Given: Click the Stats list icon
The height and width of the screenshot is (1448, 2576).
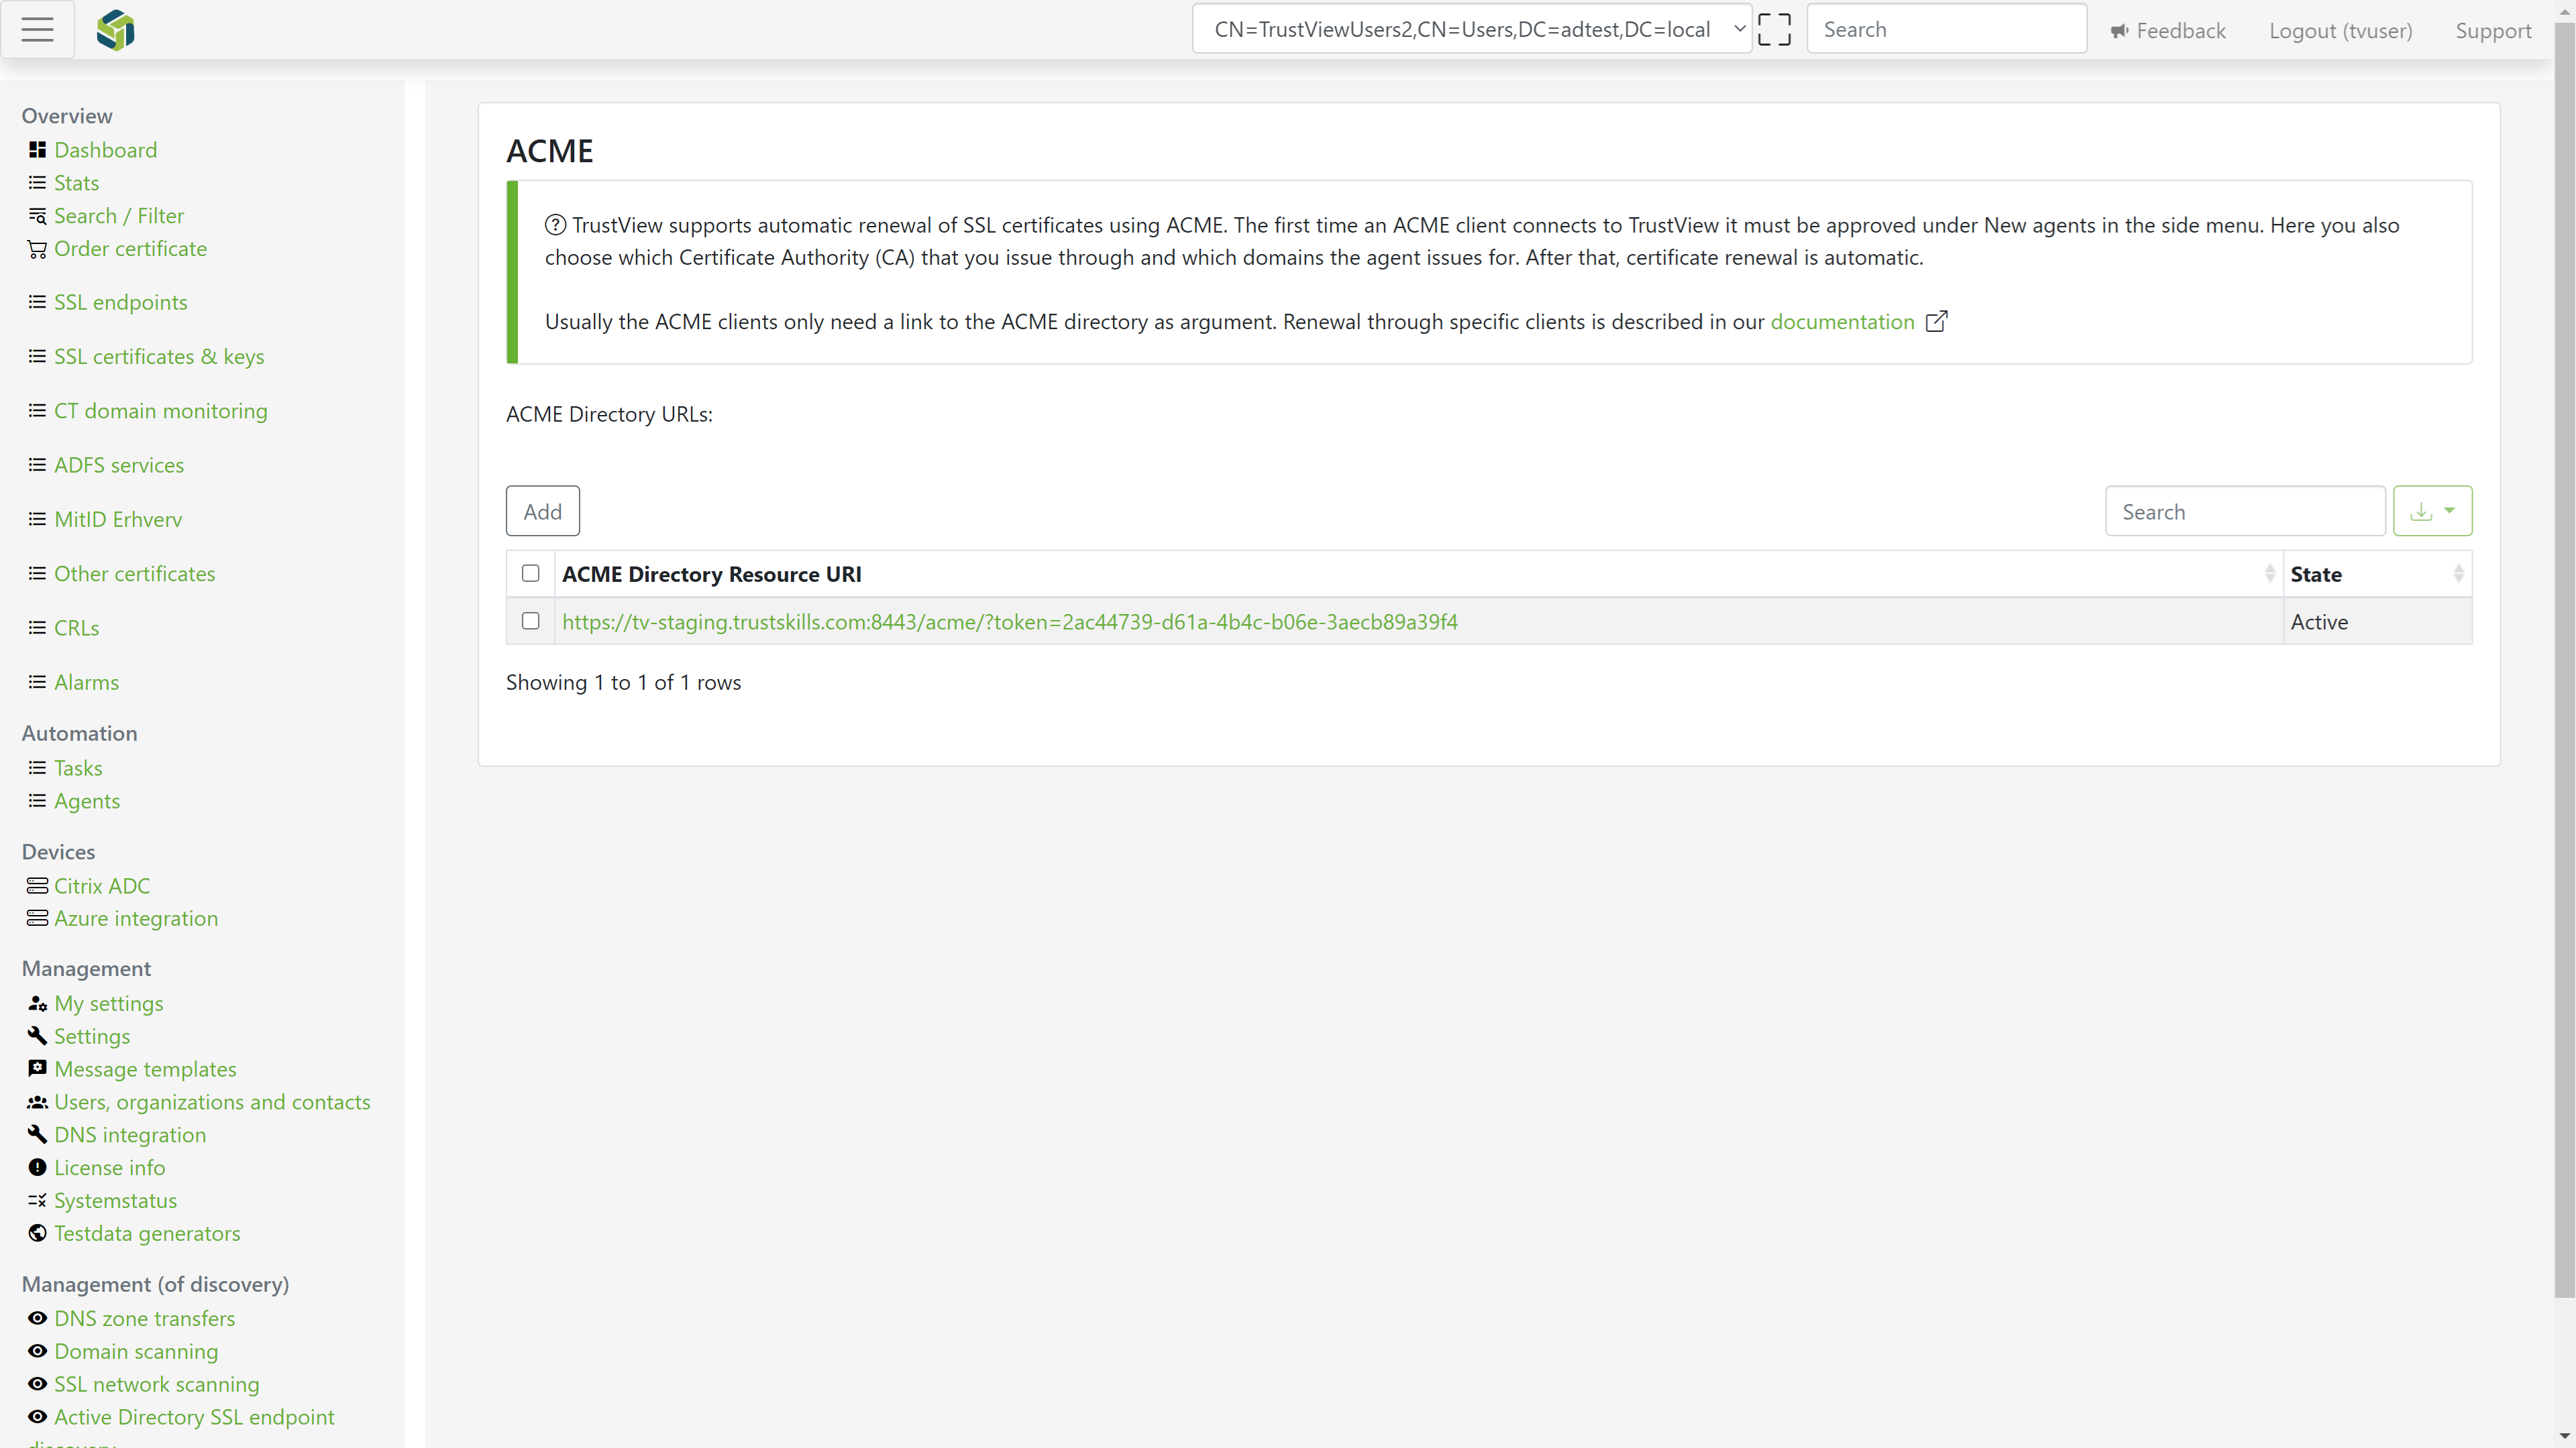Looking at the screenshot, I should point(37,183).
